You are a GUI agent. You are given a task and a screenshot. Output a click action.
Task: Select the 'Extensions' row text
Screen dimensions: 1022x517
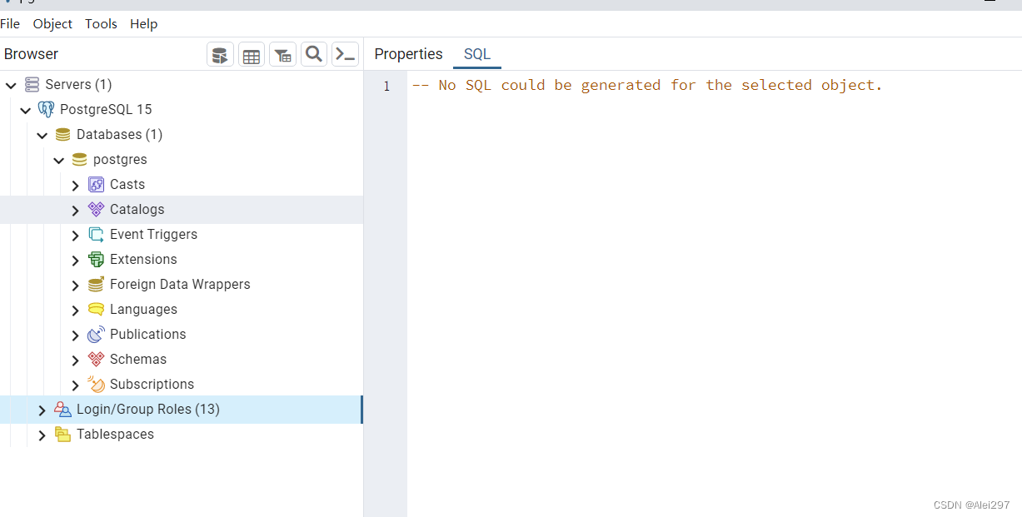click(143, 260)
